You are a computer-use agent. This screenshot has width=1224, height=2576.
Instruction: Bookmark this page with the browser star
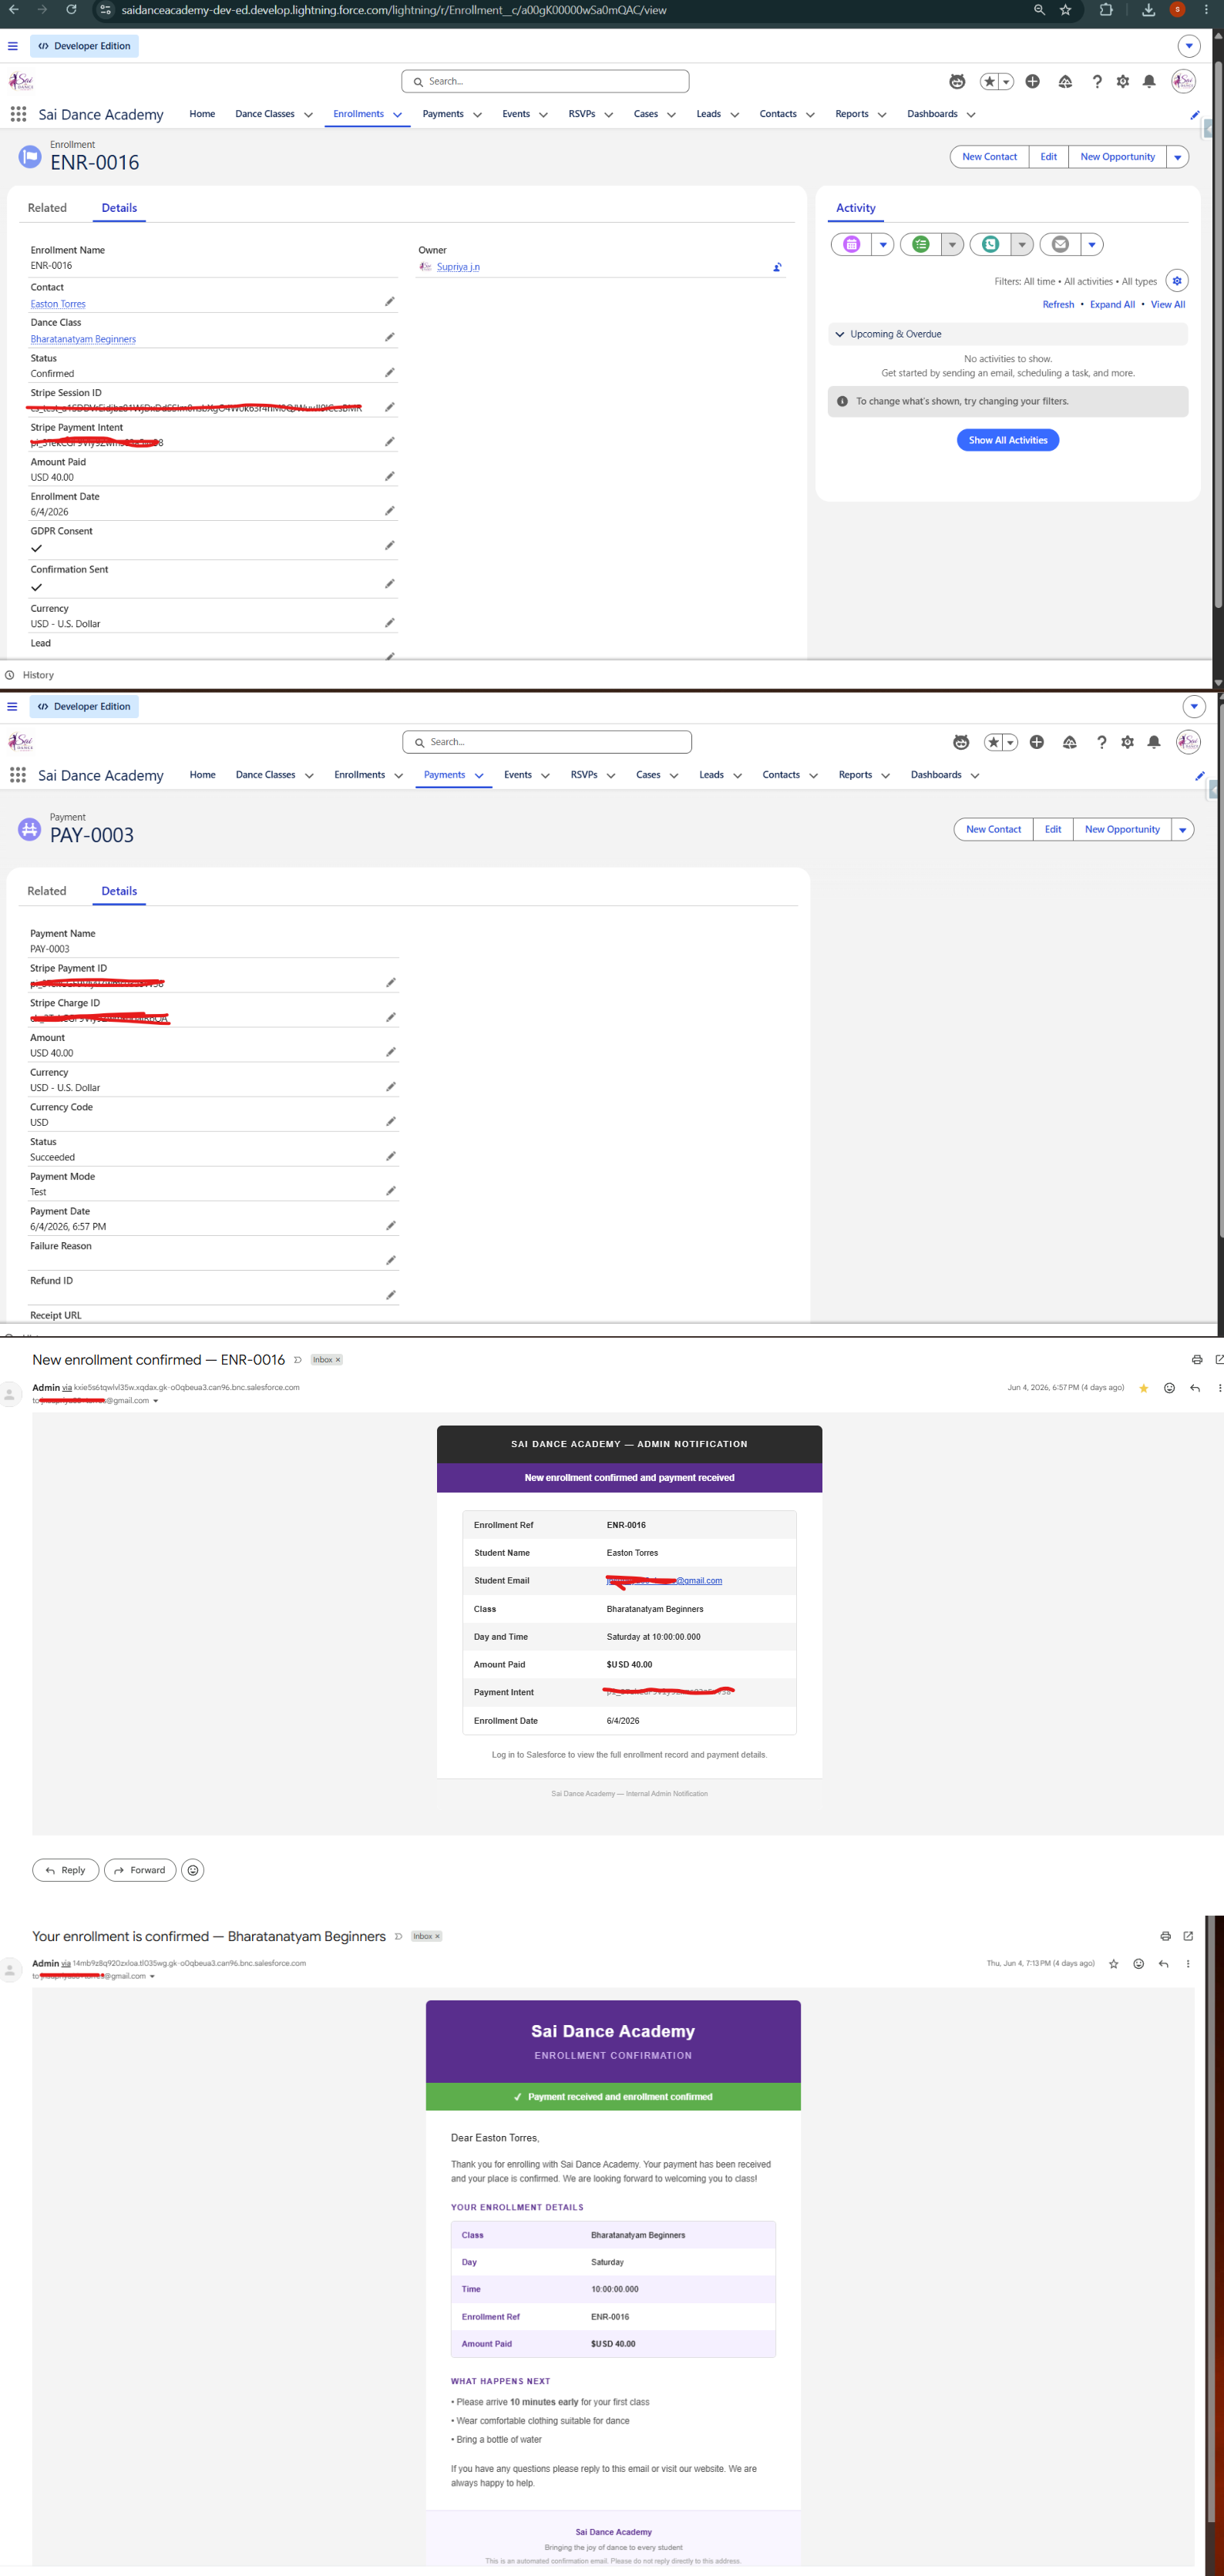(1066, 10)
